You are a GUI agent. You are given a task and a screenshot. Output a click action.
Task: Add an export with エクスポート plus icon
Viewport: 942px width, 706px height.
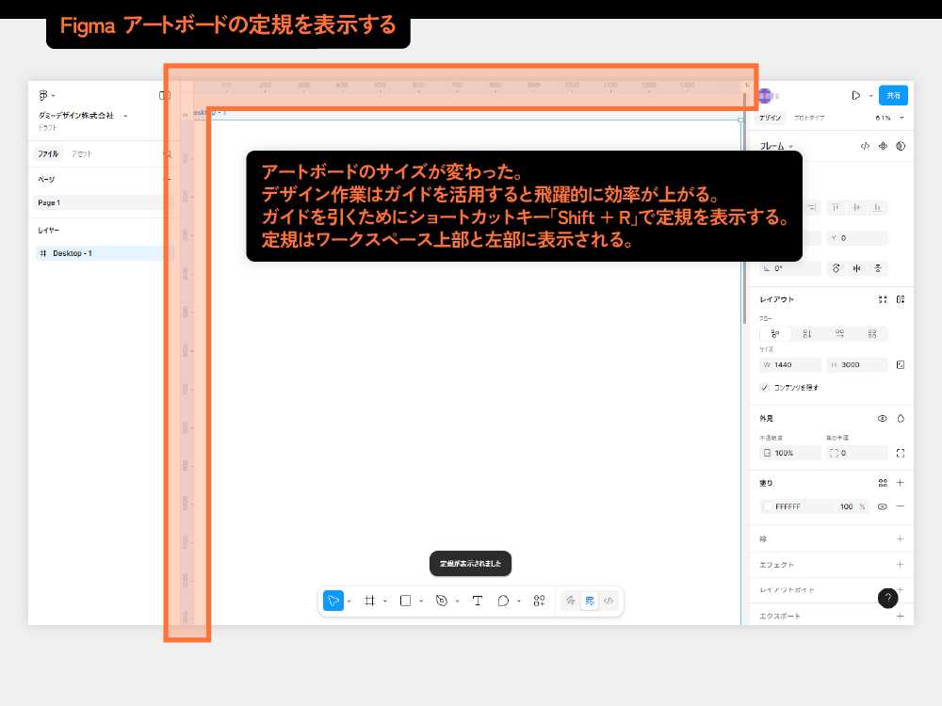coord(901,616)
